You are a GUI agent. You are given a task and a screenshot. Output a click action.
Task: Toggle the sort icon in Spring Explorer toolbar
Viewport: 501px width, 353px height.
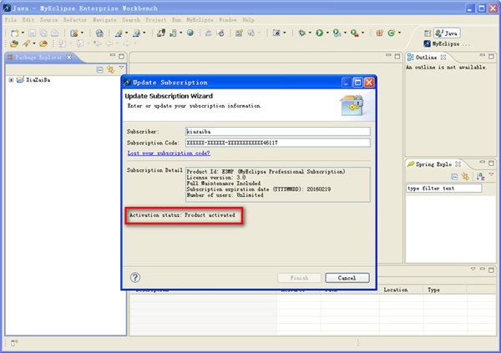tap(480, 176)
